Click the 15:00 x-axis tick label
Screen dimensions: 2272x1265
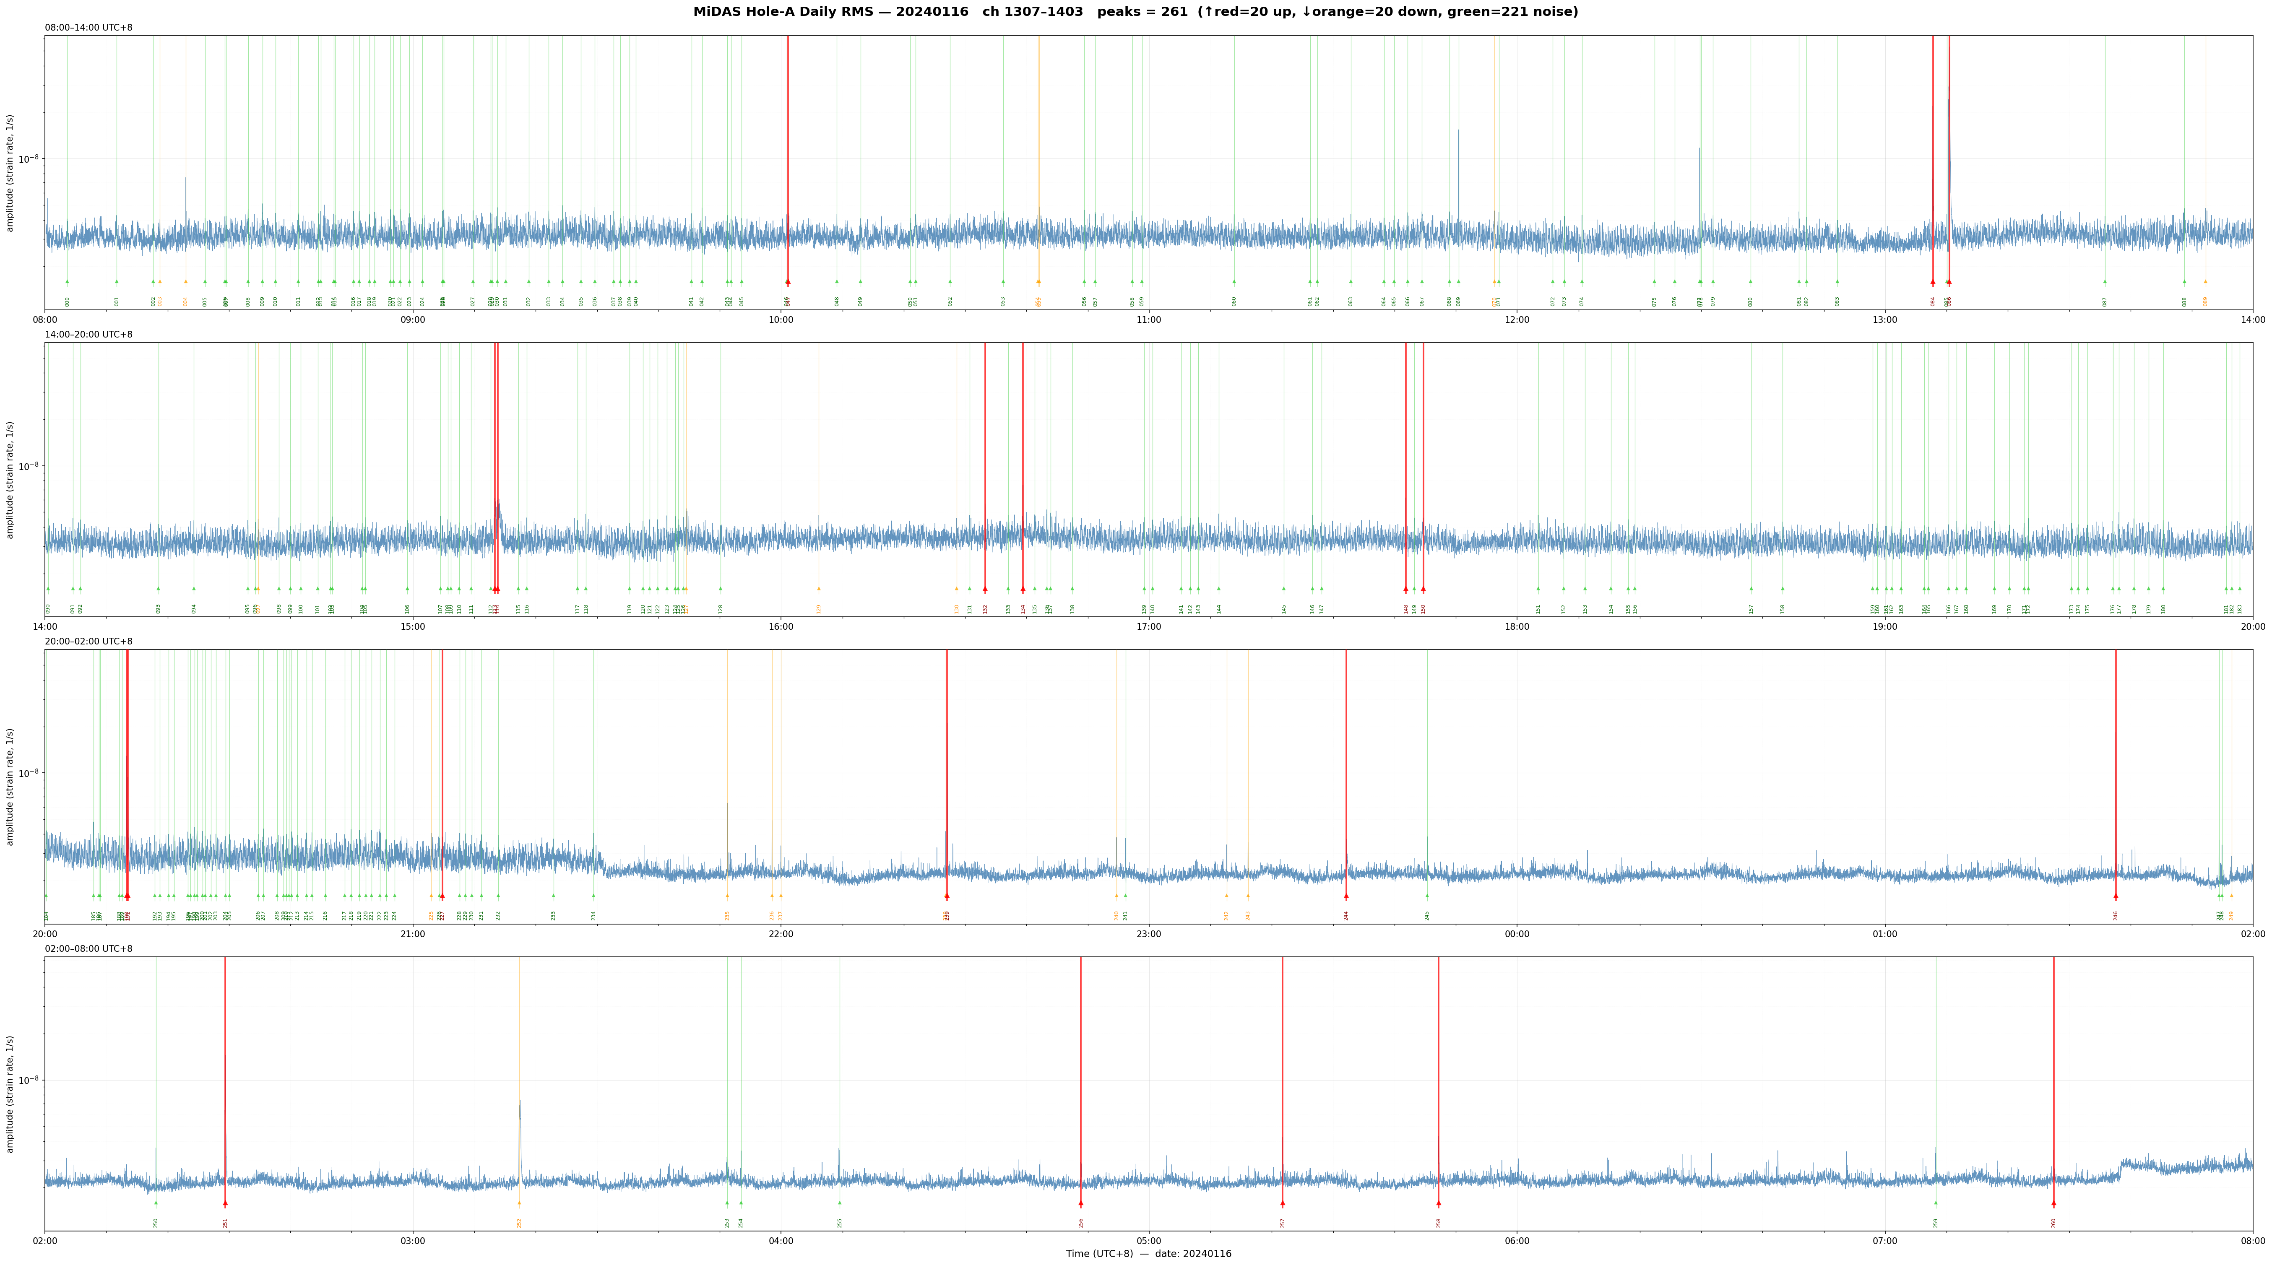[413, 627]
